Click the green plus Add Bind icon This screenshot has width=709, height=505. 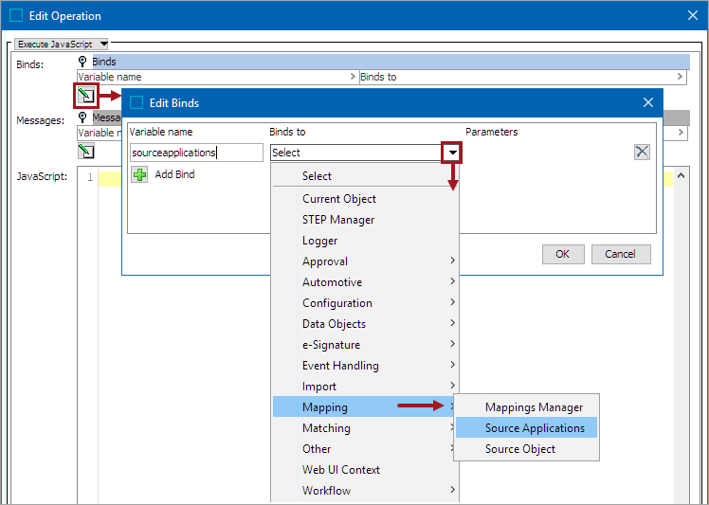[139, 174]
